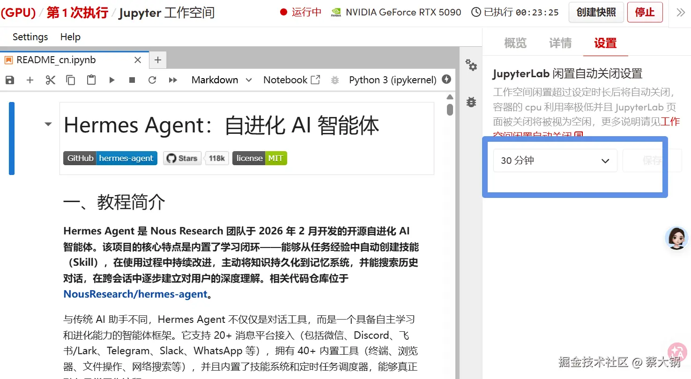Open the 第 1 次执行 breadcrumb
Image resolution: width=691 pixels, height=379 pixels.
pyautogui.click(x=77, y=13)
